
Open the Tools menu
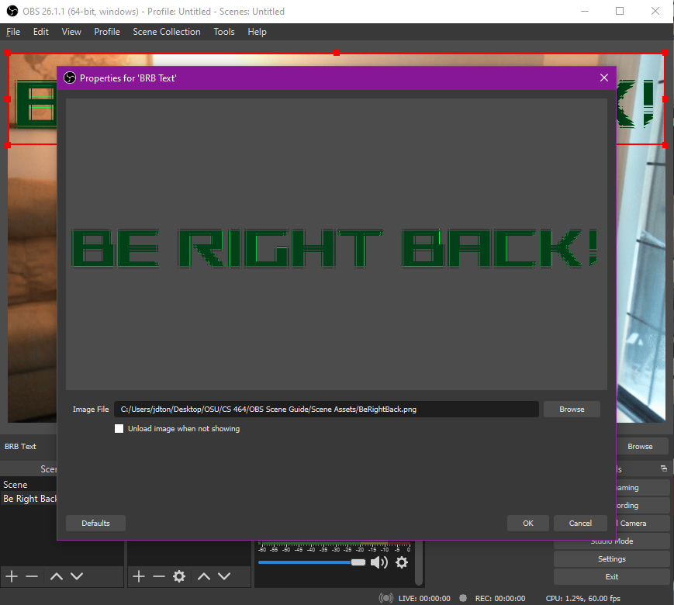pyautogui.click(x=224, y=32)
